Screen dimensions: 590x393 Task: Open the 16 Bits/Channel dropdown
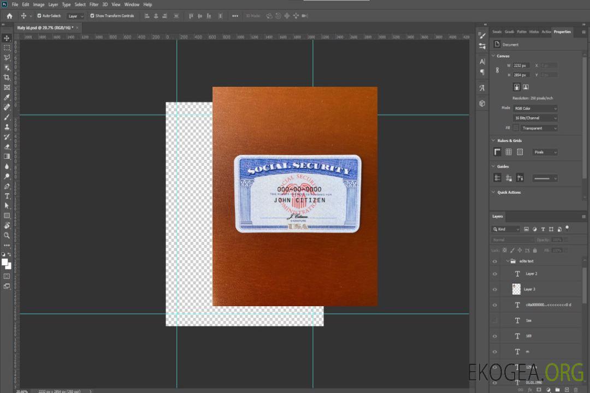[x=535, y=118]
